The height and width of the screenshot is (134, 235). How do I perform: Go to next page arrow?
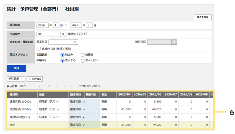point(64,86)
